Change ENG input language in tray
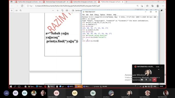The width and height of the screenshot is (175, 98). 155,87
